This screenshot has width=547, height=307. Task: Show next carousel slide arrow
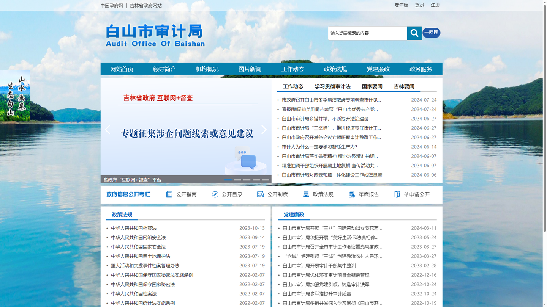tap(264, 130)
